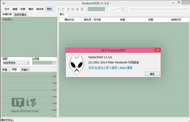Skip to the previous track
Viewport: 190px width, 122px height.
click(73, 9)
